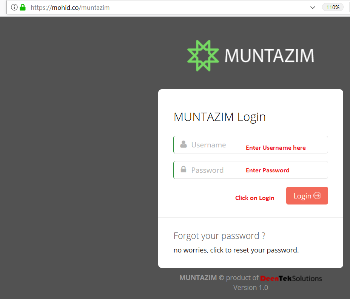Viewport: 350px width, 299px height.
Task: Click the DeenTek Solutions footer logo
Action: coord(291,279)
